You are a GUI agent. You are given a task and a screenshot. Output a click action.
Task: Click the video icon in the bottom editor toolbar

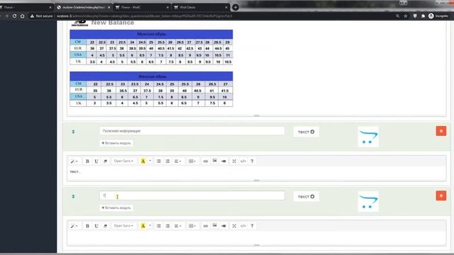[x=223, y=226]
